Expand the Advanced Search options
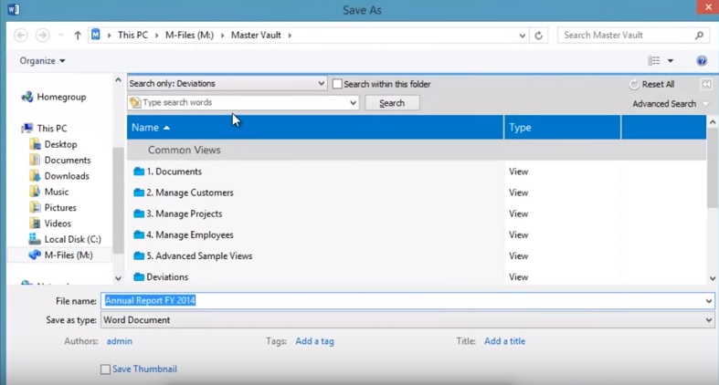 (x=670, y=104)
